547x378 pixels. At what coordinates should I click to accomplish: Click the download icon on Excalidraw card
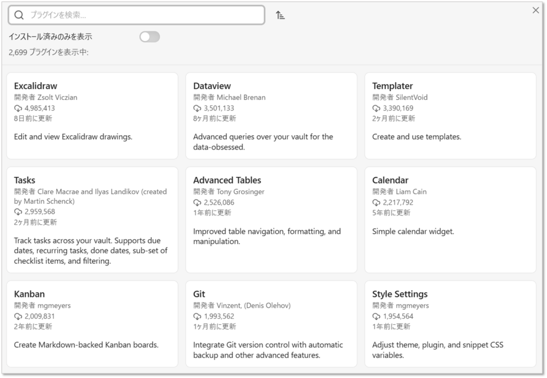pyautogui.click(x=18, y=108)
